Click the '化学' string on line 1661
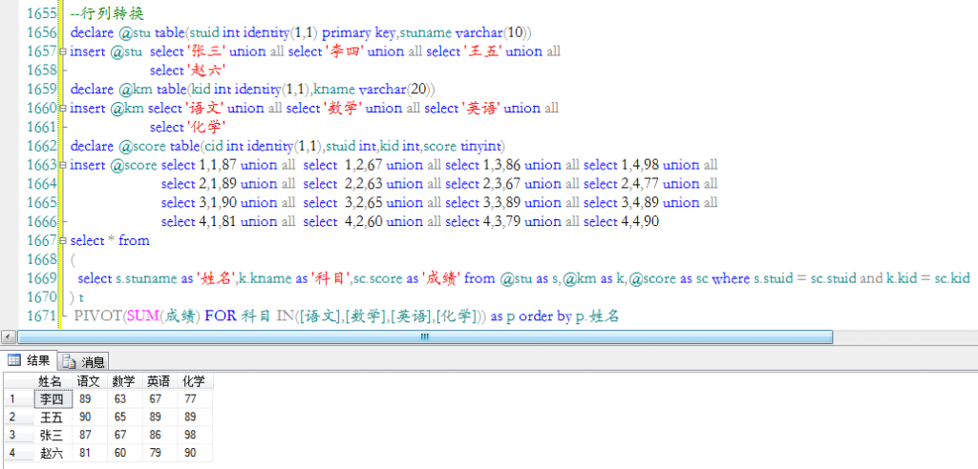 [205, 127]
